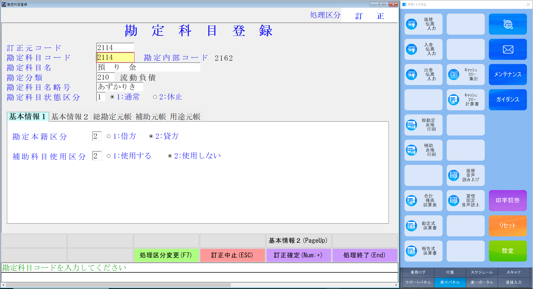Image resolution: width=533 pixels, height=289 pixels.
Task: Click the メンテナンス button
Action: click(508, 75)
